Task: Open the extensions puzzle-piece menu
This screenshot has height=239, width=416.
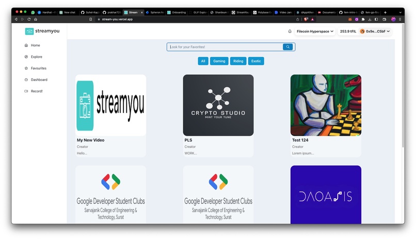Action: tap(363, 19)
